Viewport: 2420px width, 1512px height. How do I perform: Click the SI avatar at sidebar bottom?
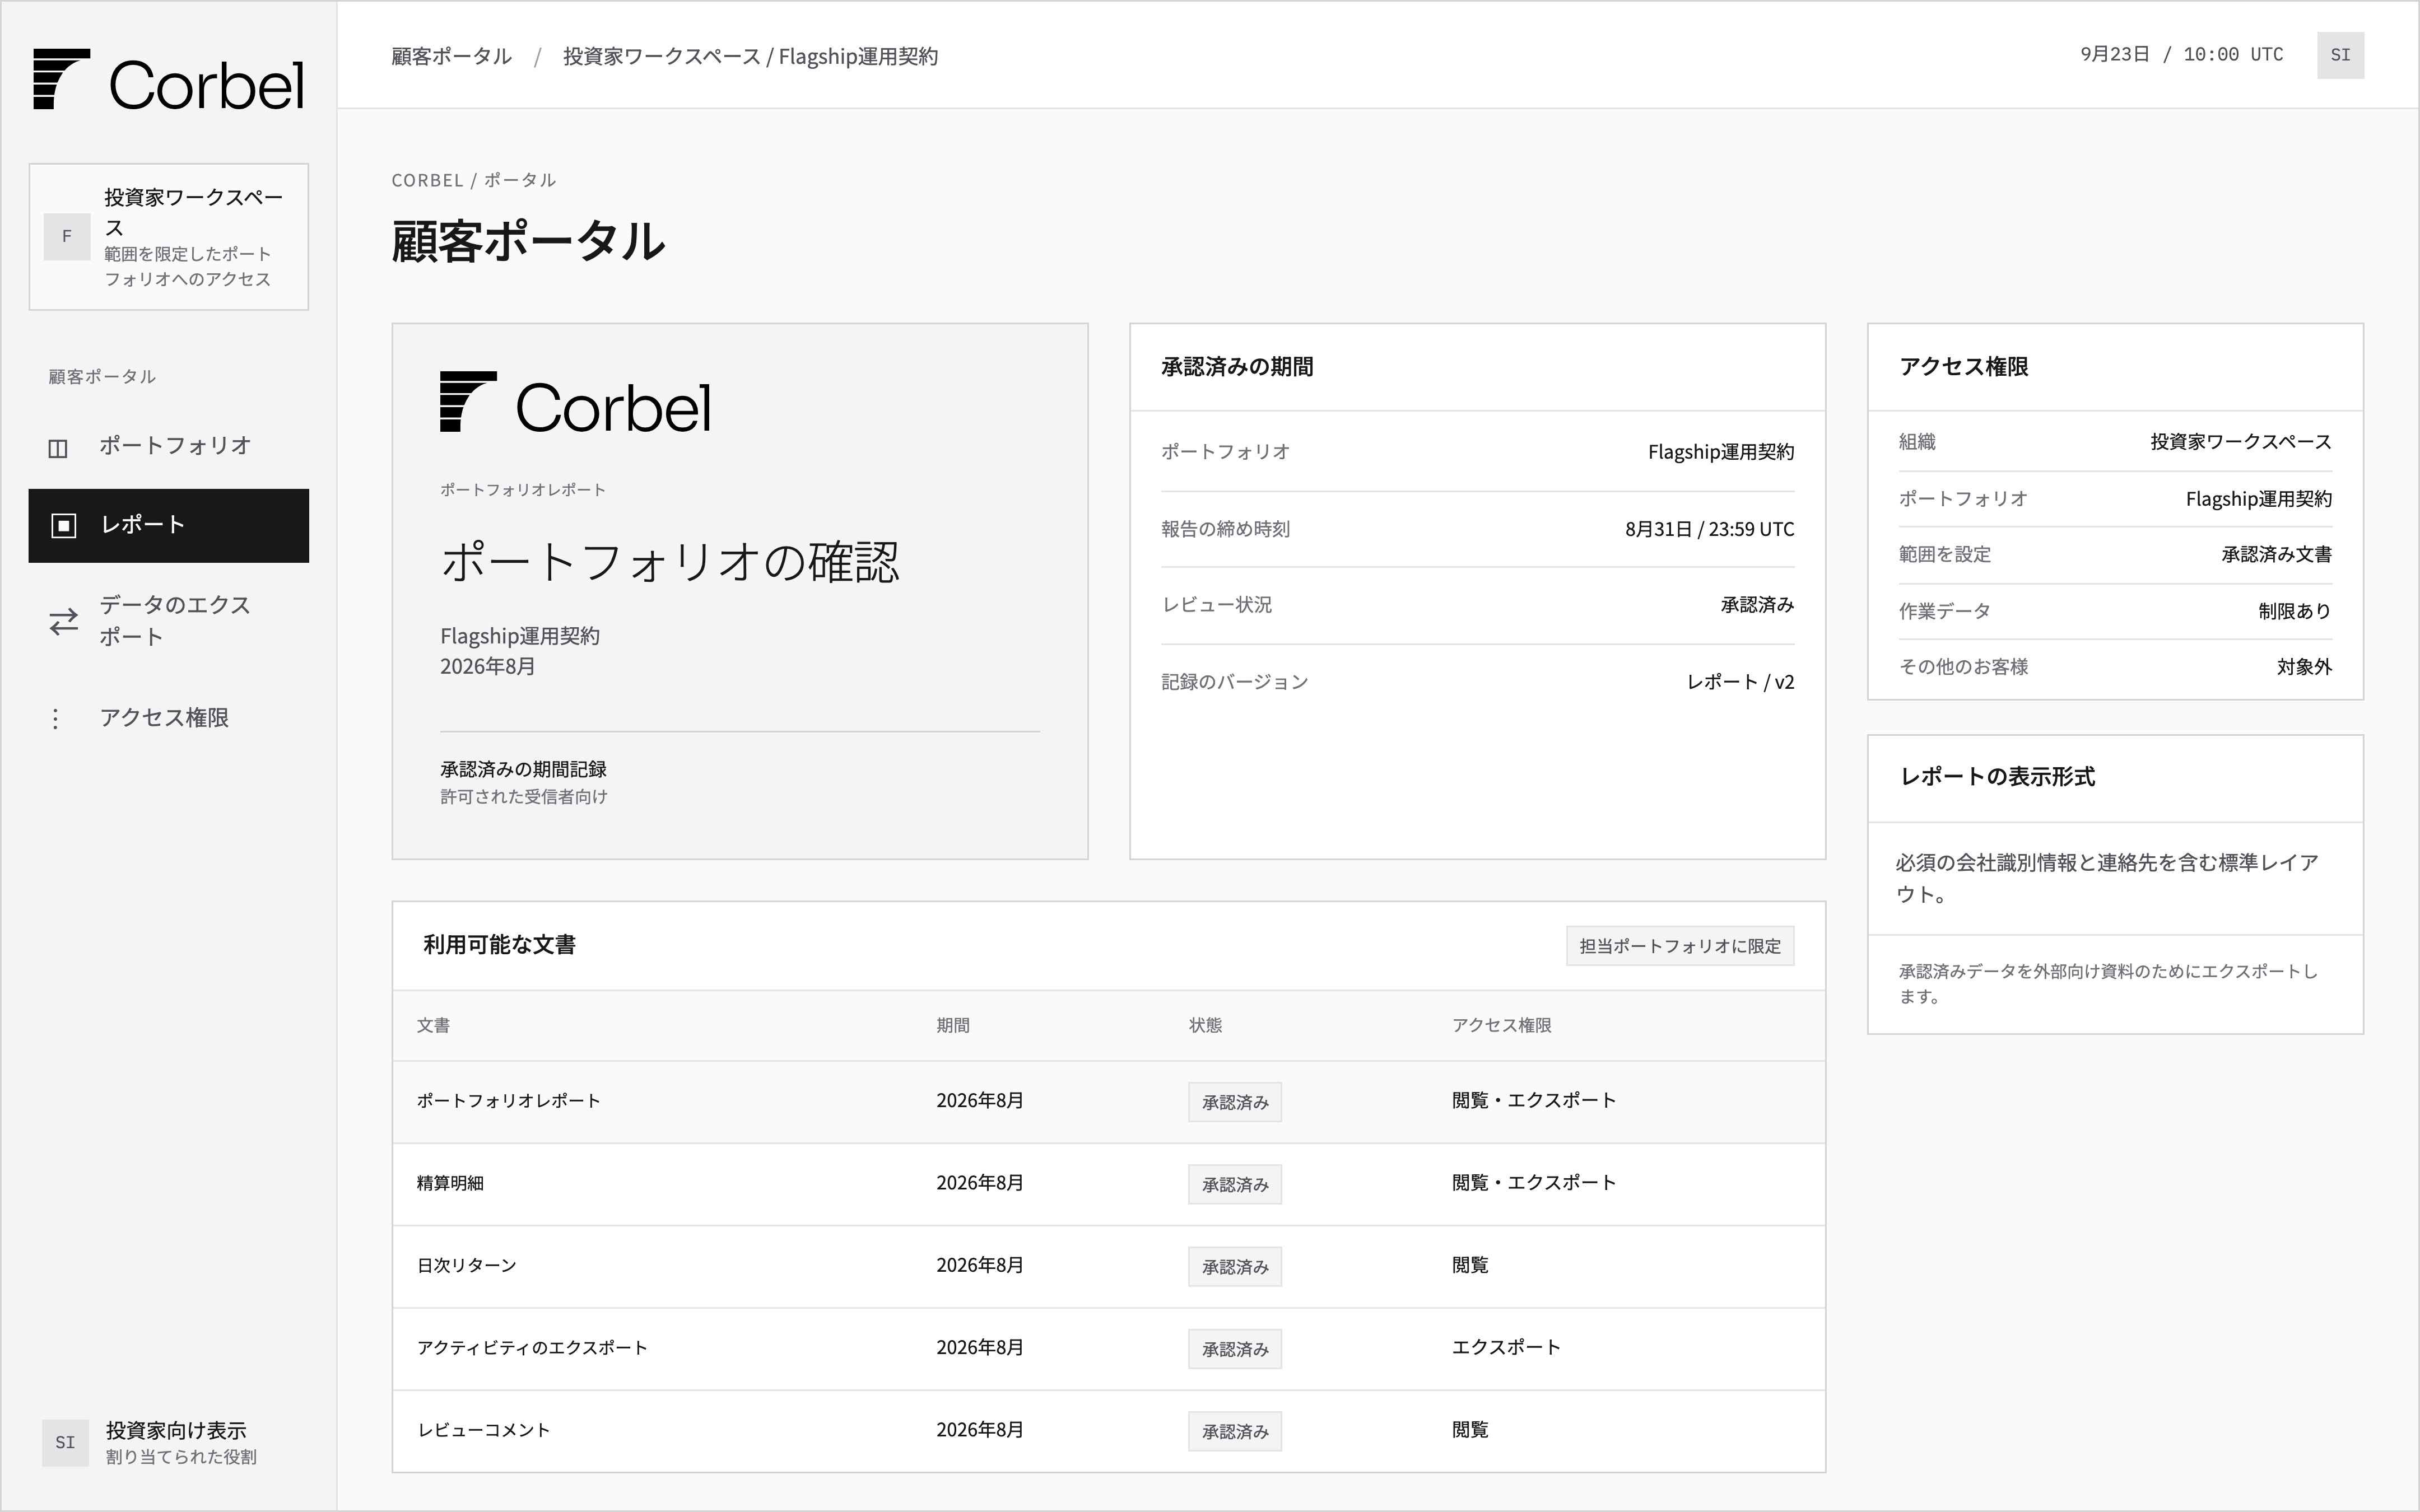[x=65, y=1443]
